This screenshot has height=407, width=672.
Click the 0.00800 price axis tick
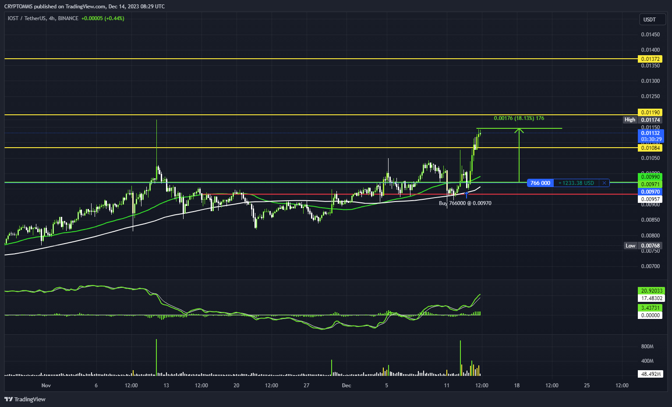tap(650, 236)
